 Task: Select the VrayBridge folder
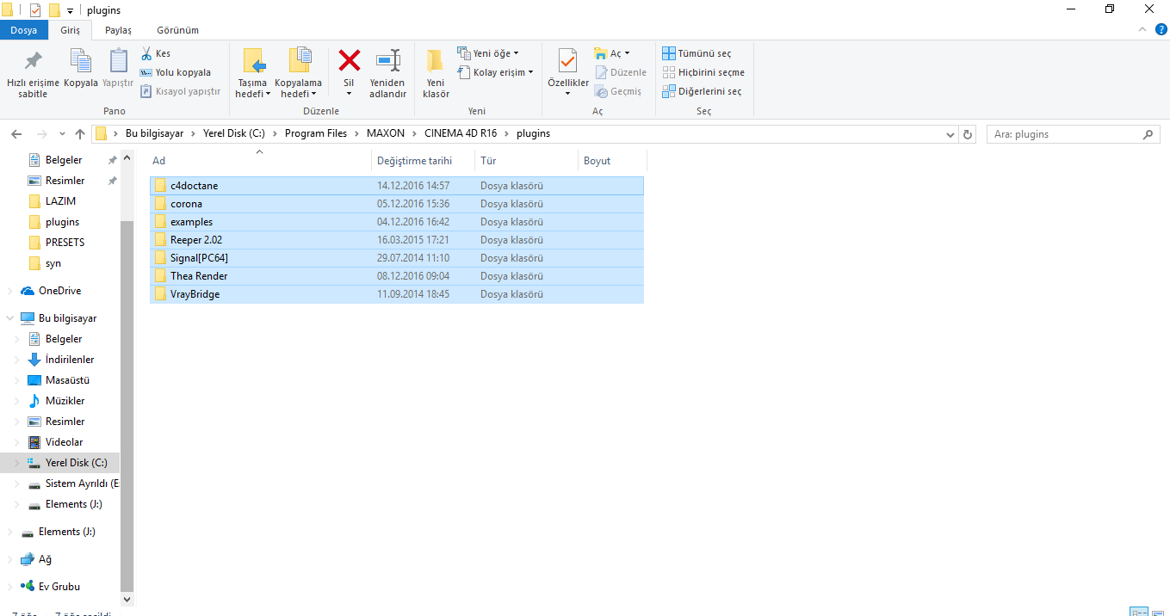coord(396,294)
